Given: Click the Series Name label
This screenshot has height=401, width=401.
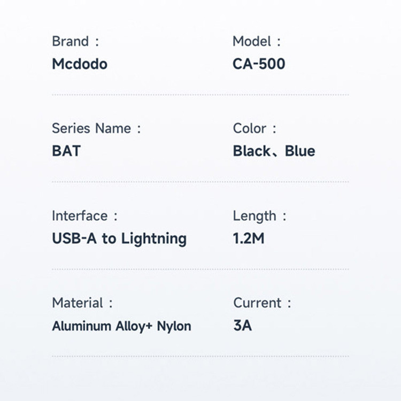Looking at the screenshot, I should coord(96,128).
